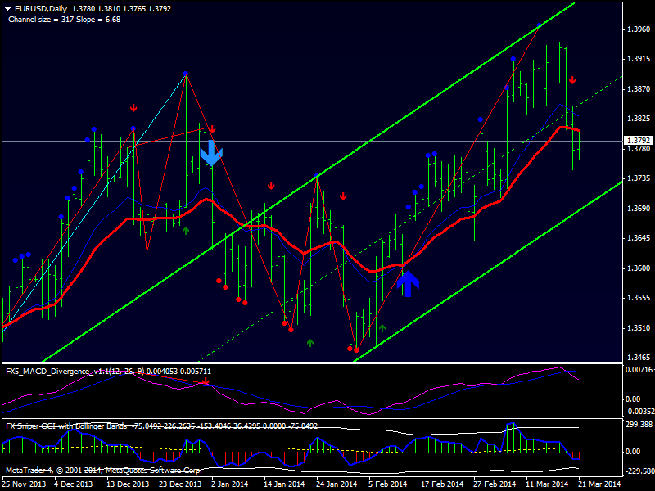Click the 24 Jan 2014 date label
The height and width of the screenshot is (491, 655).
(337, 484)
